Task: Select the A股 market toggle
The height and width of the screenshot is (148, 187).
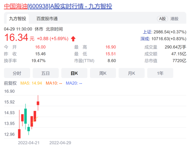Action: click(163, 19)
